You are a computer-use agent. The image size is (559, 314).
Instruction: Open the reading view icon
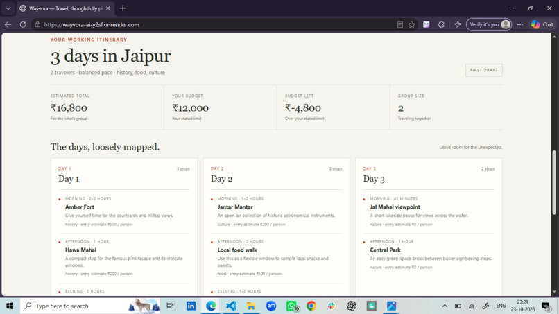(400, 24)
